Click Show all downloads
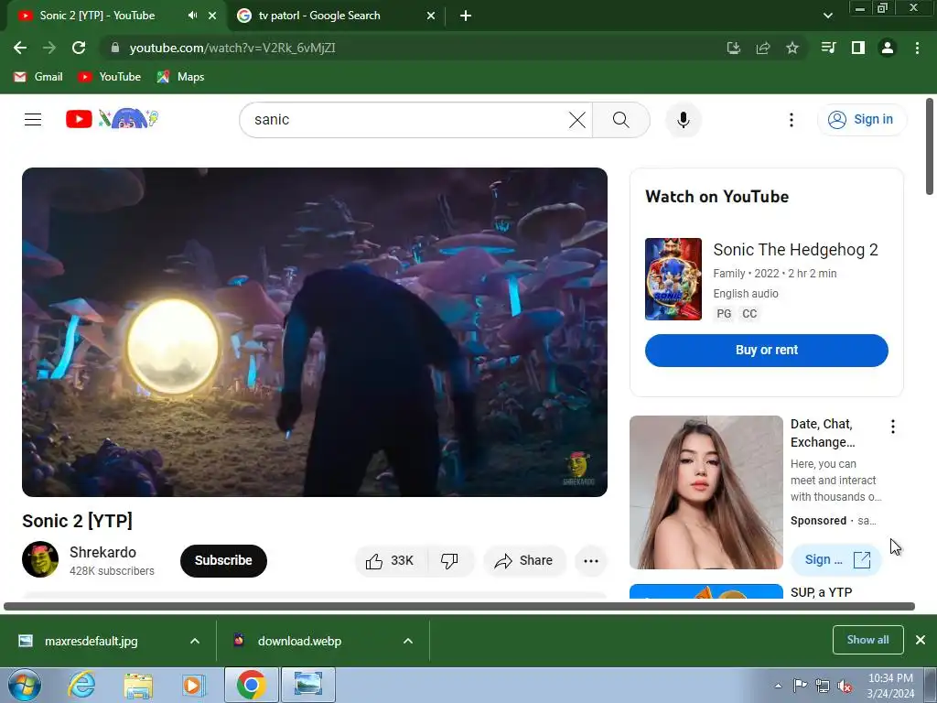This screenshot has width=937, height=703. (x=867, y=640)
